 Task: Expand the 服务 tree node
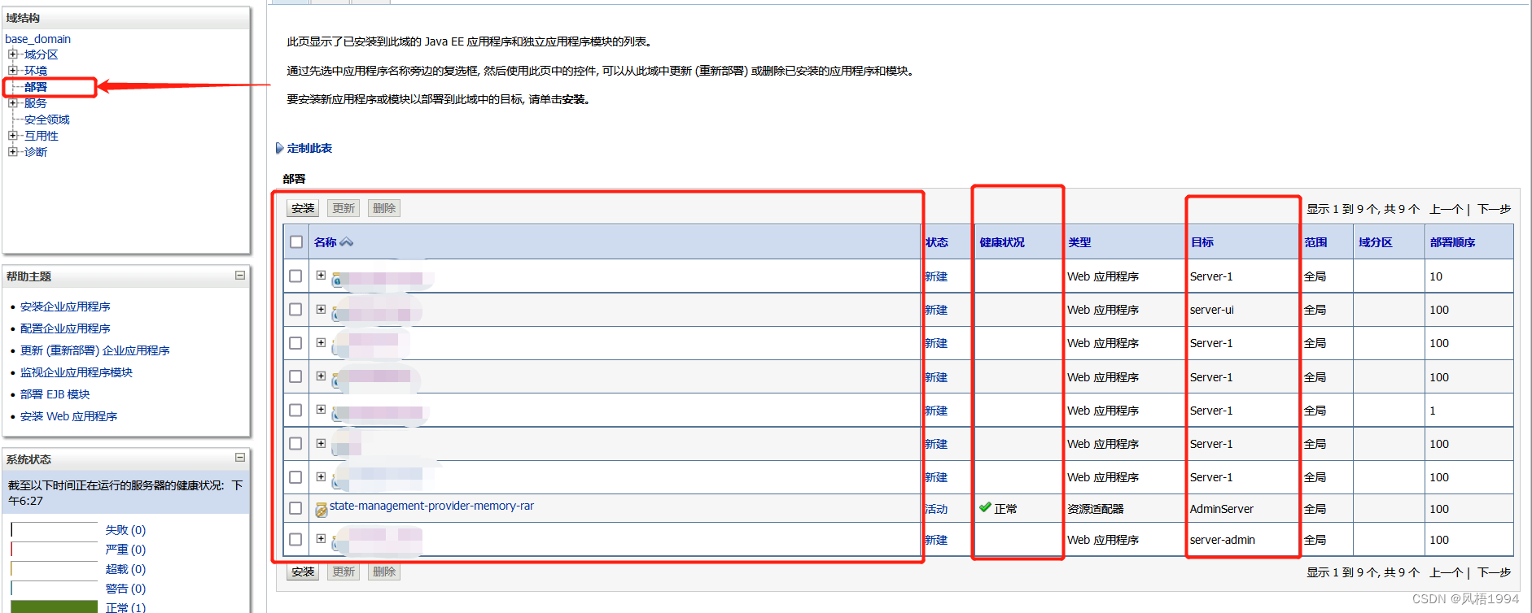point(13,103)
